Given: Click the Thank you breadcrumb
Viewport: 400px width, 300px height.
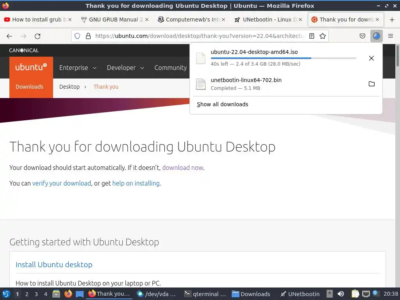Looking at the screenshot, I should [x=106, y=87].
